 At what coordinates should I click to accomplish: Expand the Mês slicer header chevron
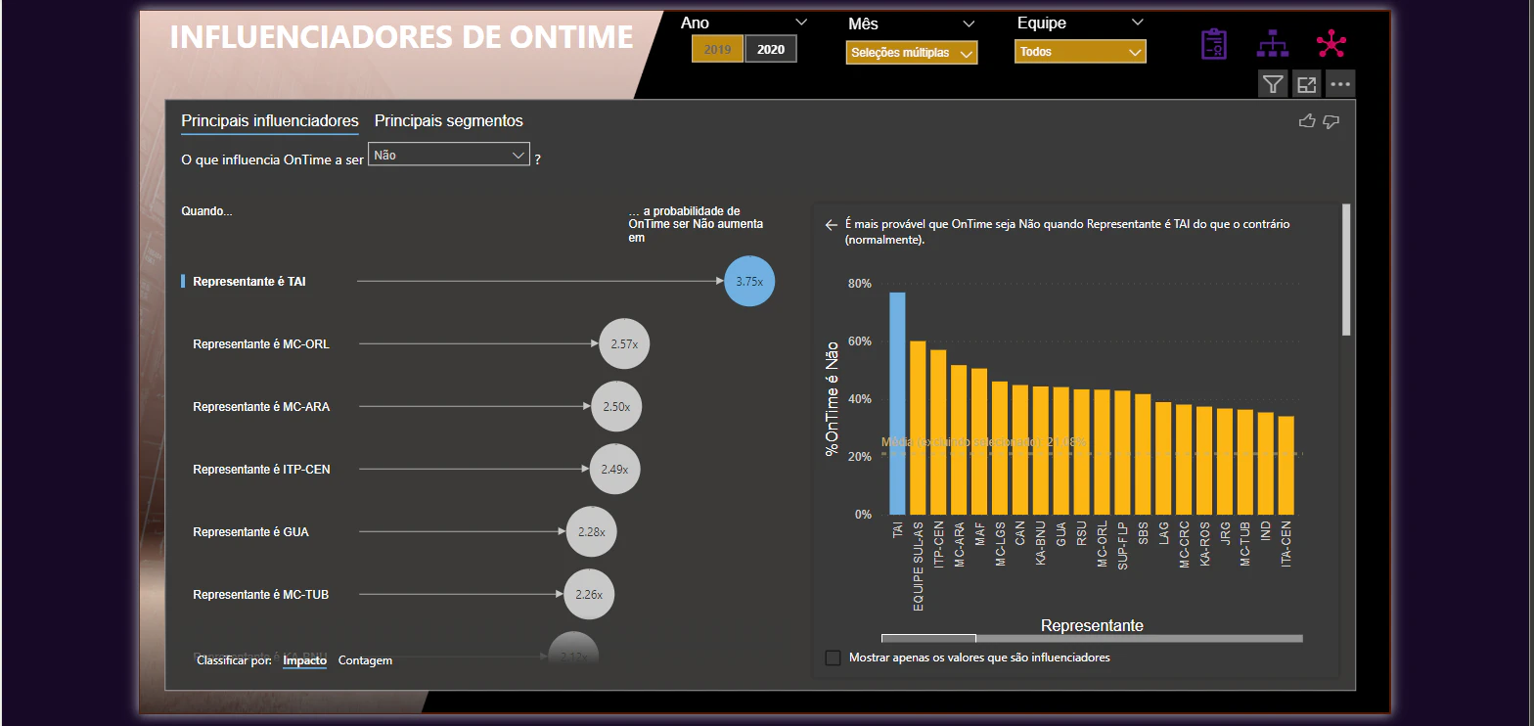coord(969,23)
